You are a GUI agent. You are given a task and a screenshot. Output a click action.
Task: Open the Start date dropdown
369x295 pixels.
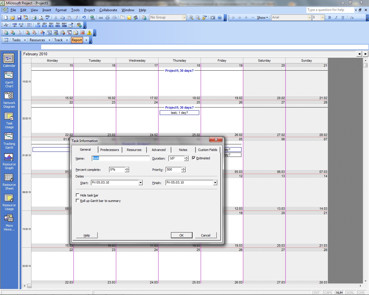(x=140, y=183)
